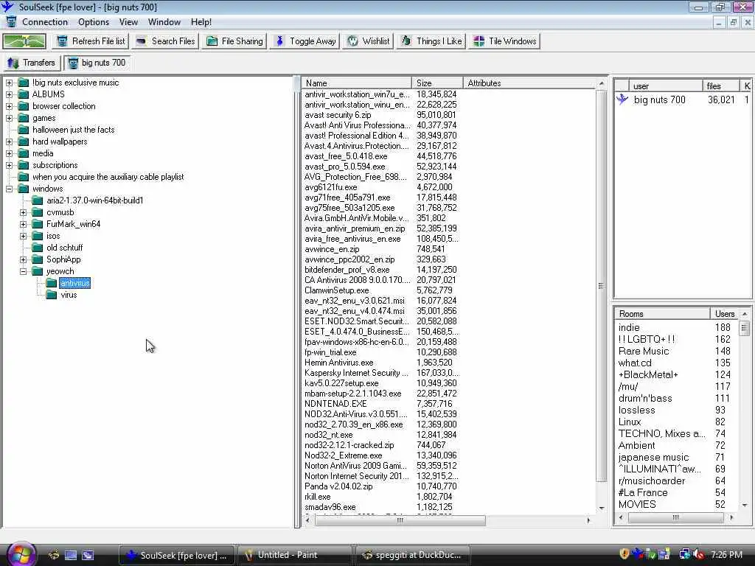Click the Rooms list down scroll arrow

pyautogui.click(x=745, y=505)
